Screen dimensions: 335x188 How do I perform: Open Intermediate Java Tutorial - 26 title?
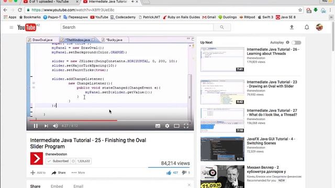273,51
